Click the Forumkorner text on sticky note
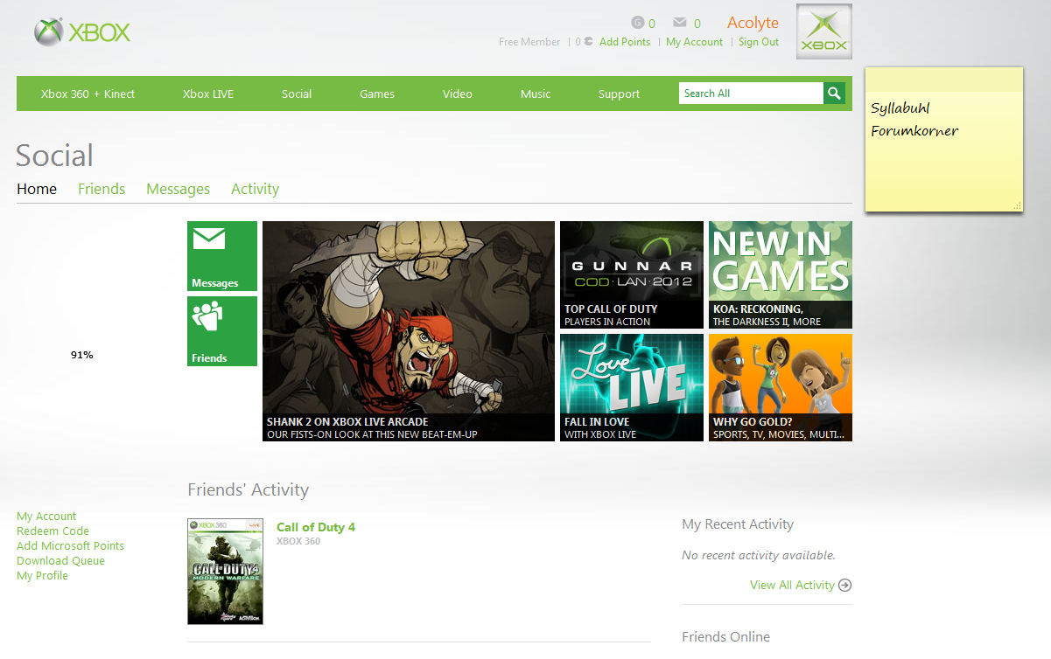This screenshot has width=1051, height=659. tap(914, 131)
